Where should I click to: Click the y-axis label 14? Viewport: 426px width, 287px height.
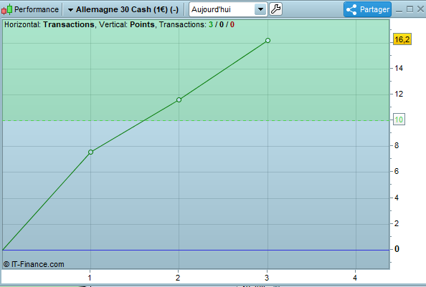point(399,68)
